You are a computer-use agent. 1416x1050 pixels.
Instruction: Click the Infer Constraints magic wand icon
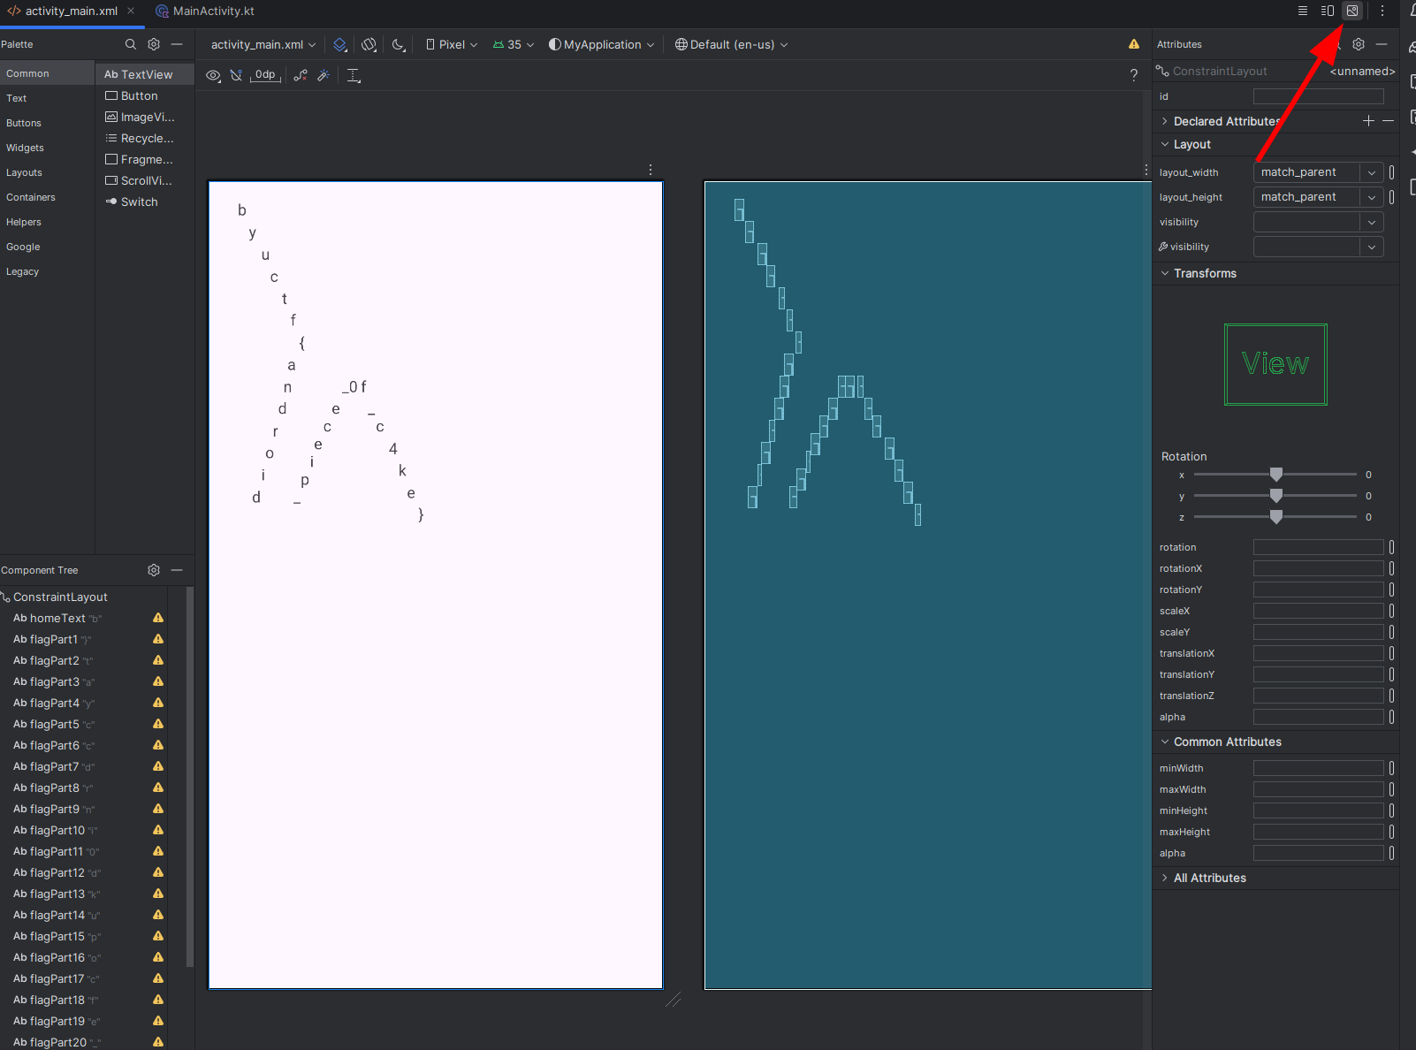(x=324, y=75)
